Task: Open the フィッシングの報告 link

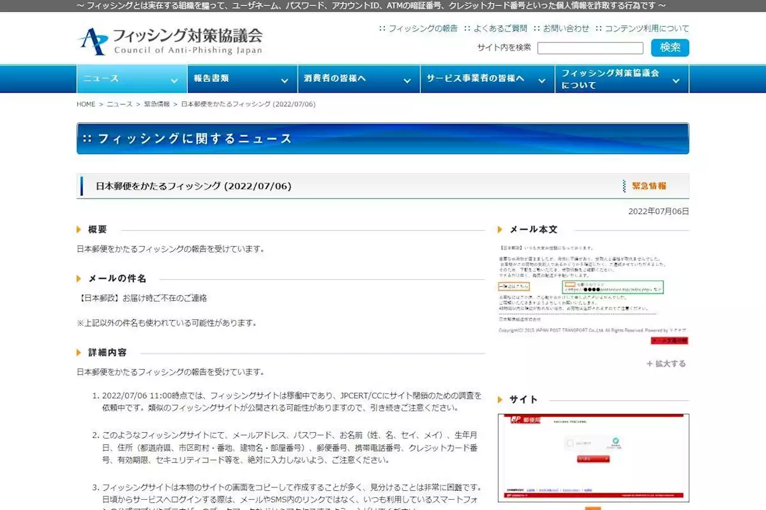Action: click(x=422, y=28)
